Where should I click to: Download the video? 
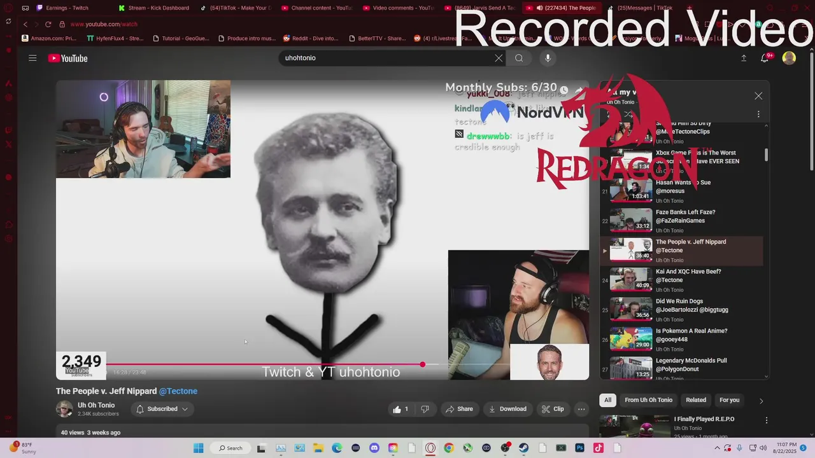coord(507,409)
